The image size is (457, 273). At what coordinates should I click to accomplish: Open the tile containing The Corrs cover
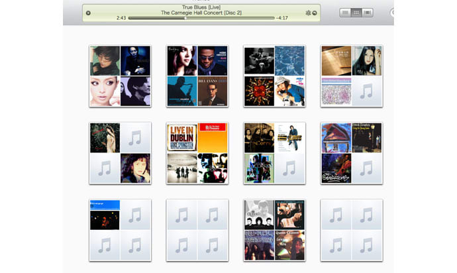(x=275, y=153)
